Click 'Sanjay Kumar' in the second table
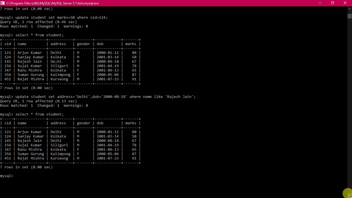This screenshot has width=352, height=198. (x=31, y=136)
